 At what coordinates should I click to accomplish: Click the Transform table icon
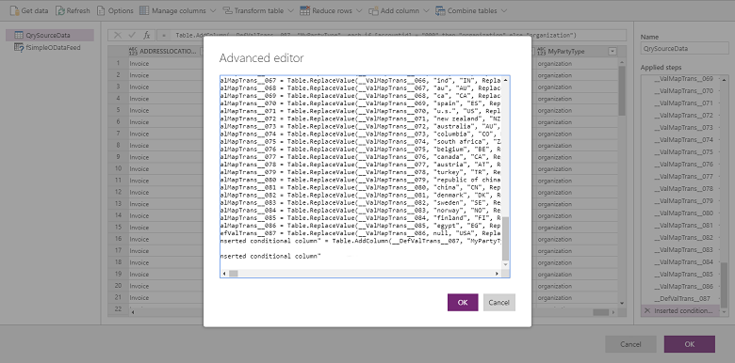coord(227,10)
